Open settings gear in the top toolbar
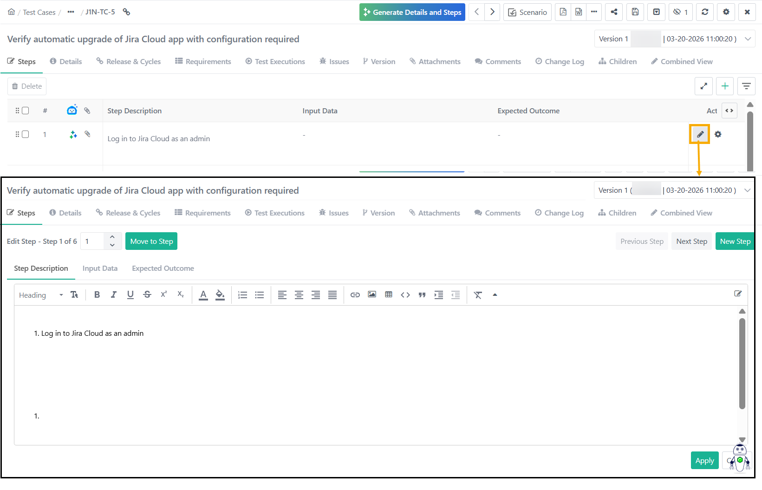Viewport: 762px width, 490px height. pos(726,12)
